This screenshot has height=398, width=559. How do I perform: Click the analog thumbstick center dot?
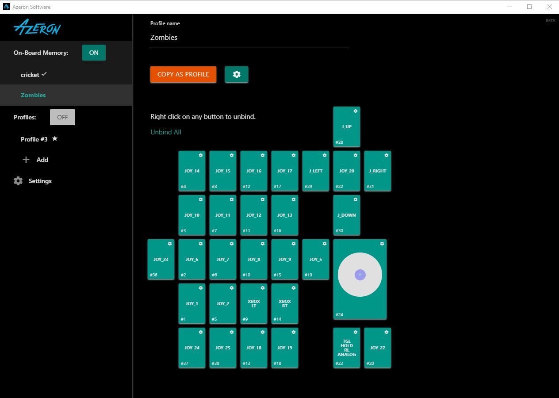(360, 275)
